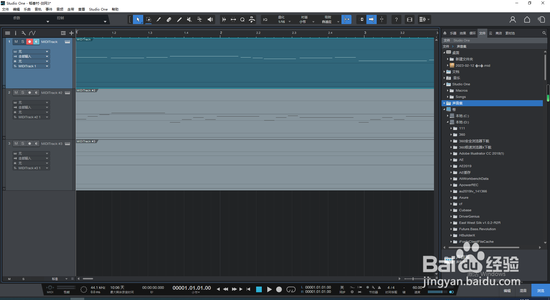This screenshot has height=300, width=550.
Task: Open the help question mark
Action: coord(396,19)
